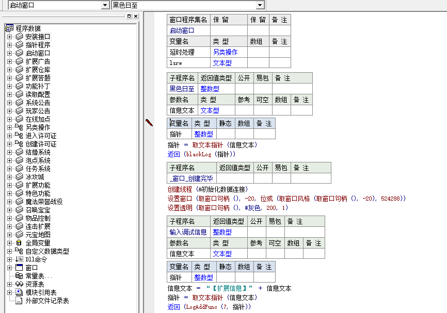This screenshot has width=447, height=313.
Task: Click the Dll命令 icon in tree
Action: click(x=19, y=259)
